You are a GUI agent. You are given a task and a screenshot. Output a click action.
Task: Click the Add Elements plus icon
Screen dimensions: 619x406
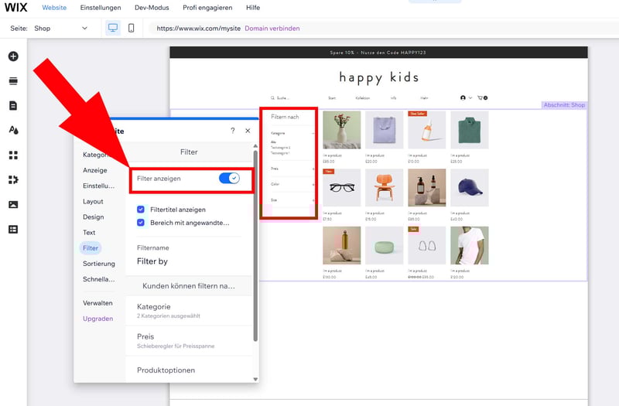[x=13, y=56]
